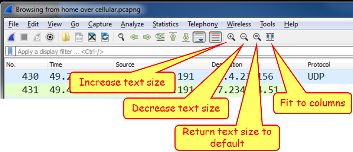The width and height of the screenshot is (353, 152).
Task: Open the Edit menu
Action: coord(33,24)
